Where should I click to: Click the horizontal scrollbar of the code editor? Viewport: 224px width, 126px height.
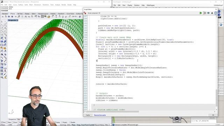(x=112, y=112)
